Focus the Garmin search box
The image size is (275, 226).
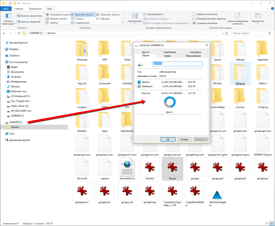pos(251,33)
